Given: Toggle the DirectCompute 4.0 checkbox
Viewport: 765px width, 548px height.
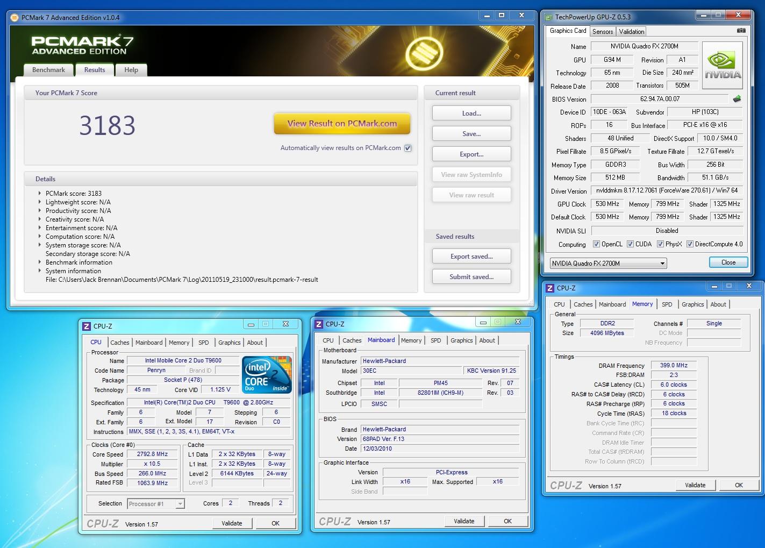Looking at the screenshot, I should [x=690, y=244].
